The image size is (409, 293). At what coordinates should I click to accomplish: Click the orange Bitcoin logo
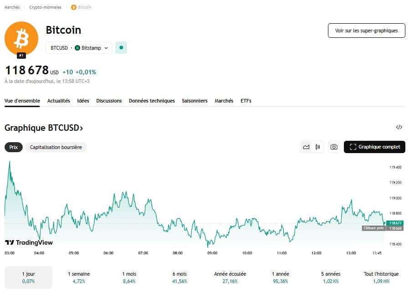click(21, 38)
